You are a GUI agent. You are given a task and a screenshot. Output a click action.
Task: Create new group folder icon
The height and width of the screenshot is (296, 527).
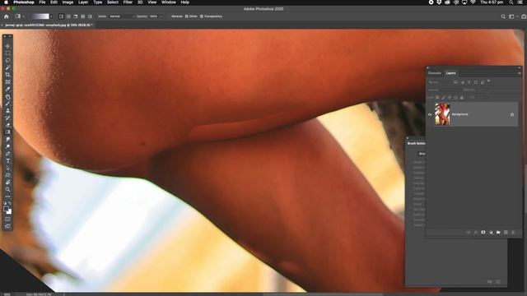tap(498, 232)
